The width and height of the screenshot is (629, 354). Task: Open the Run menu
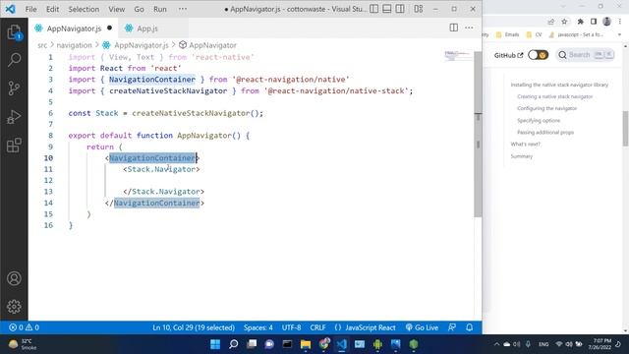click(159, 9)
